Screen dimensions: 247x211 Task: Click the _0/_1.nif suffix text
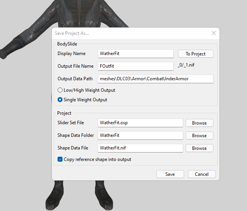pyautogui.click(x=186, y=65)
